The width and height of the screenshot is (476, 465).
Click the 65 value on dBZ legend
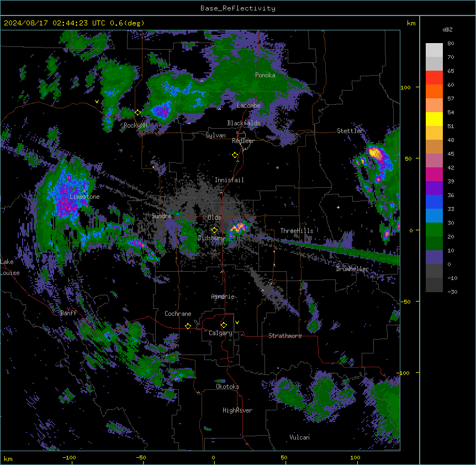point(451,71)
